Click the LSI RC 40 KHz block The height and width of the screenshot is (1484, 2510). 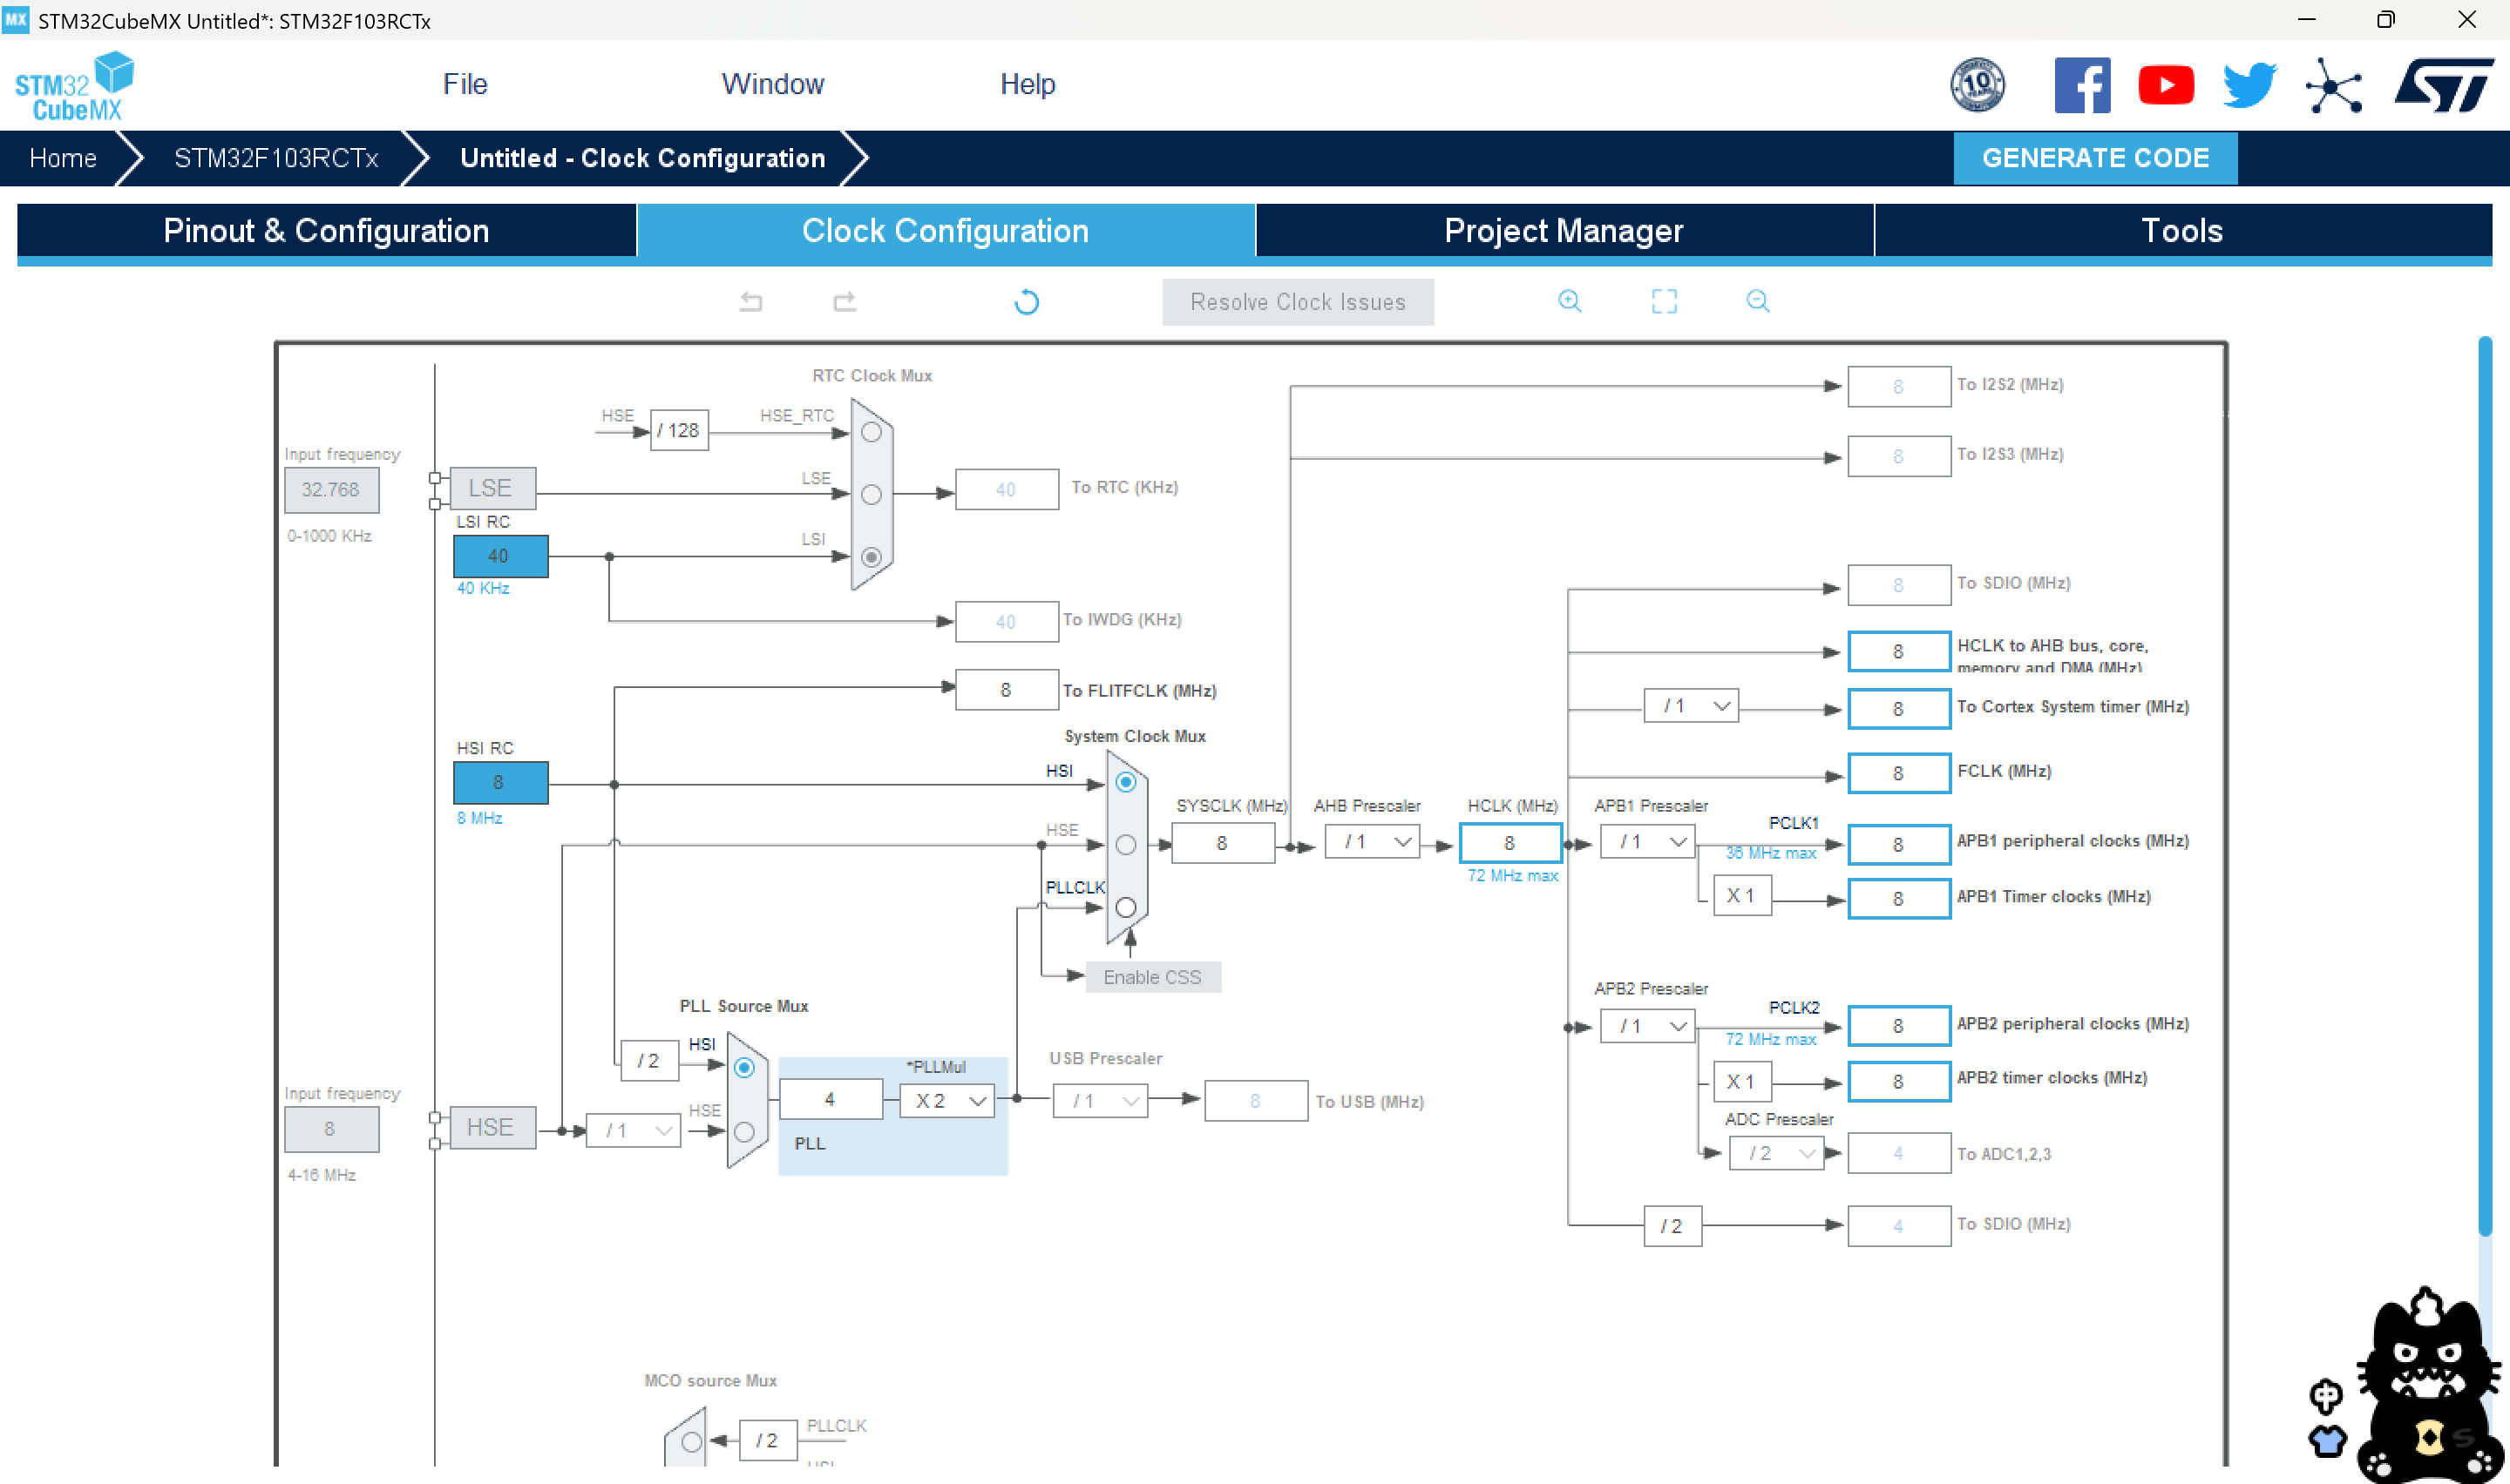(x=500, y=556)
